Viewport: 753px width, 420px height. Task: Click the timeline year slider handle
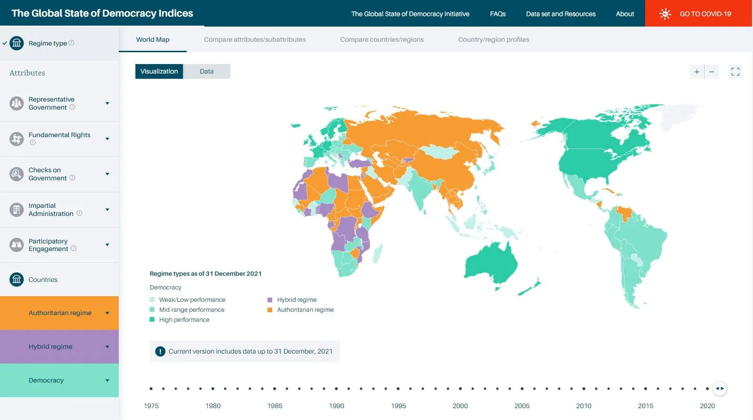(x=720, y=389)
